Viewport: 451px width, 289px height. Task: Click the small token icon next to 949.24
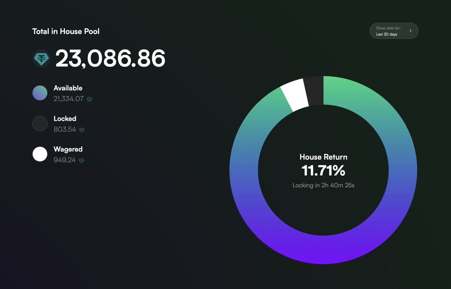(81, 161)
